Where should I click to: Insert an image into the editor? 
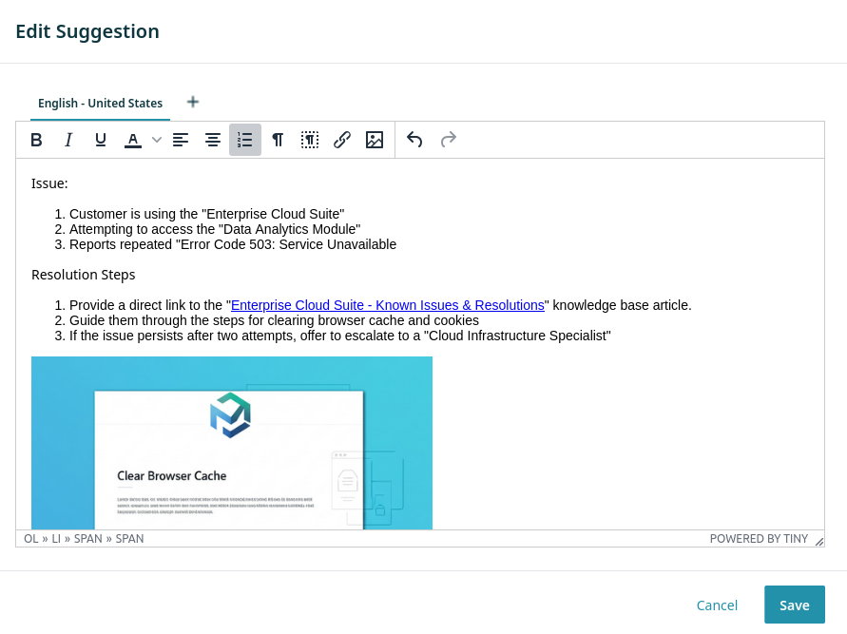click(375, 140)
